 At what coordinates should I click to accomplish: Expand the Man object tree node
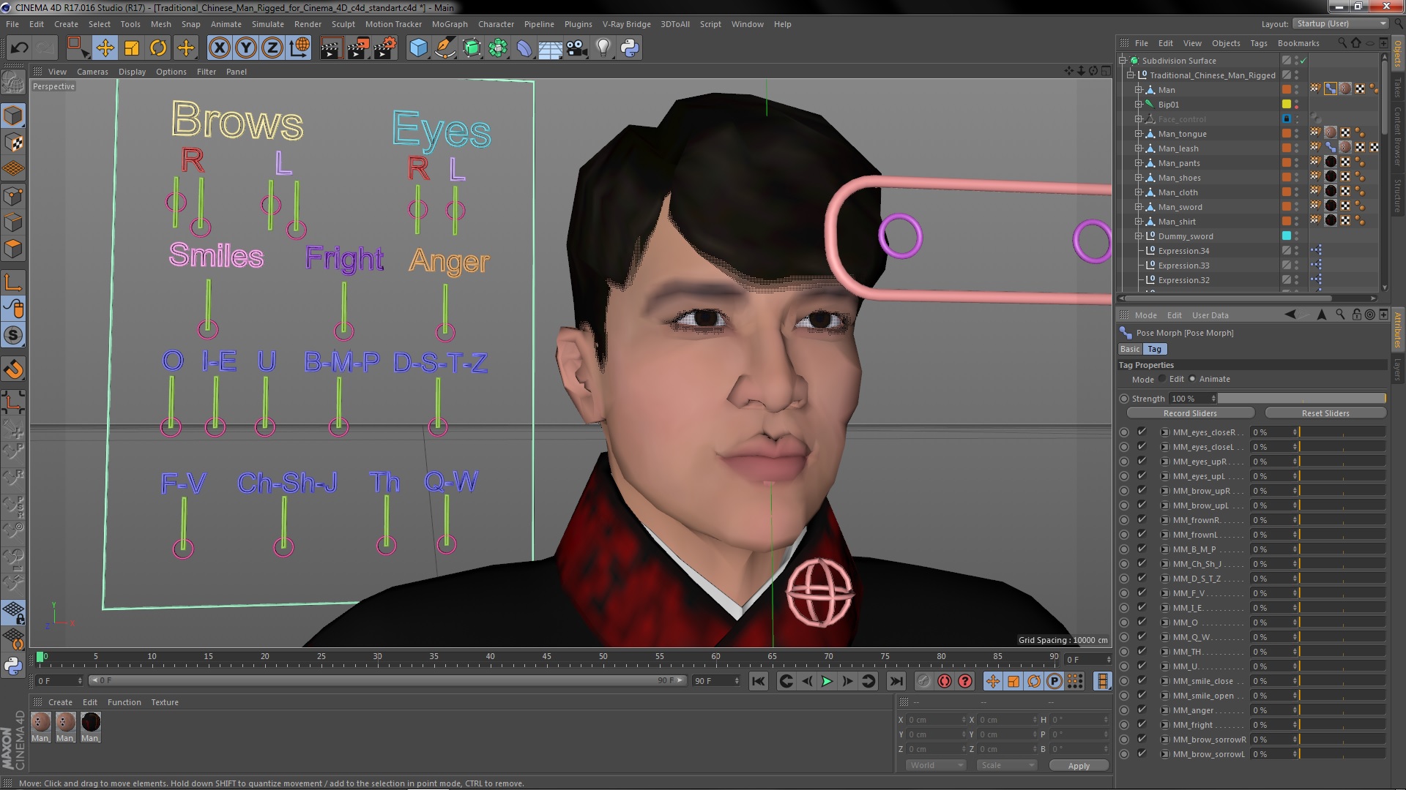point(1139,90)
